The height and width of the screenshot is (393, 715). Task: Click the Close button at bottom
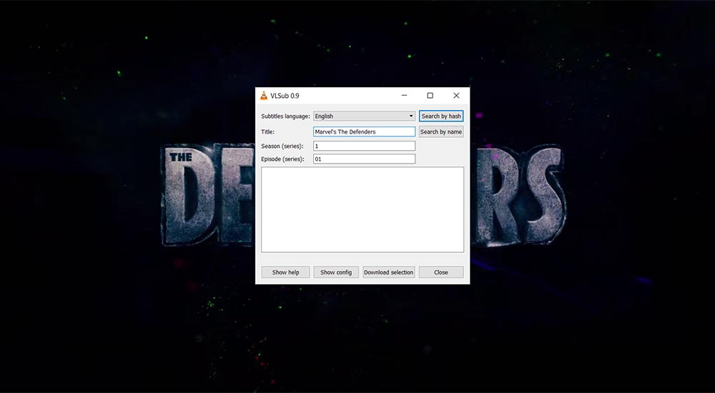point(441,272)
